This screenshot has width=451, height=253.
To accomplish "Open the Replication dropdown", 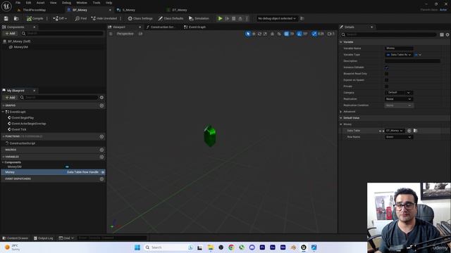I will point(399,99).
